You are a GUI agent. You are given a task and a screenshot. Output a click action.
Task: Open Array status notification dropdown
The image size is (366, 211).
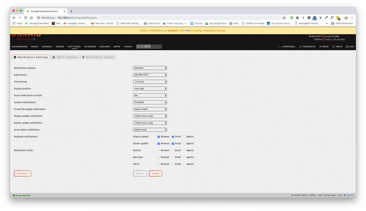click(x=150, y=130)
